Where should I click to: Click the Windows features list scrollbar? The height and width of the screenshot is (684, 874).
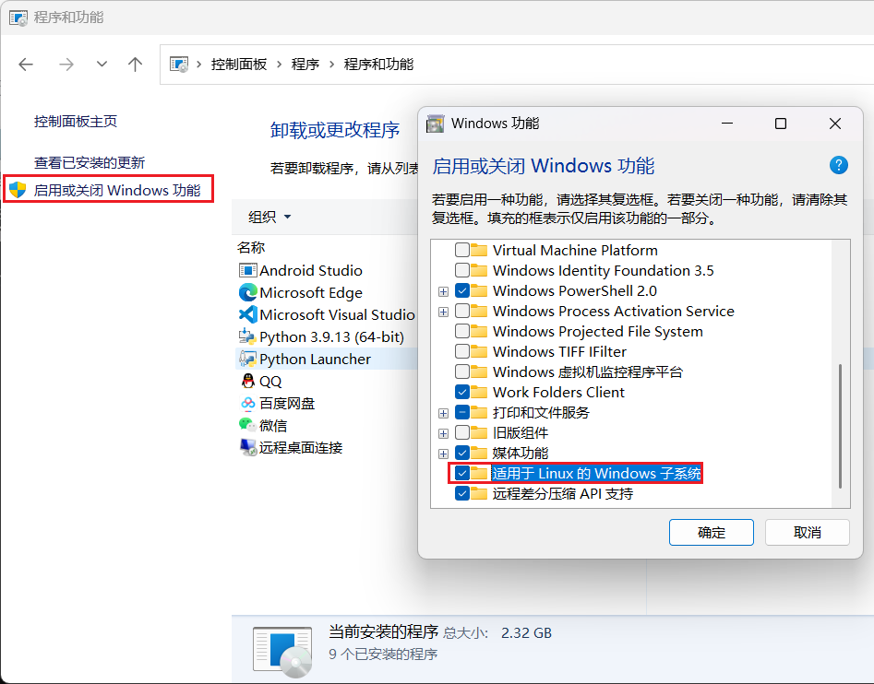click(840, 426)
